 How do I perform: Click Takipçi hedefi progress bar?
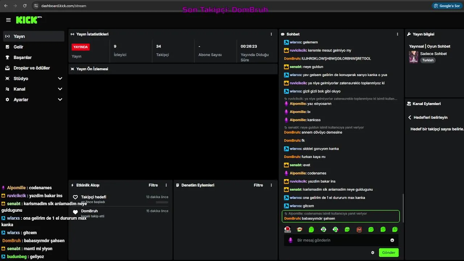(162, 202)
